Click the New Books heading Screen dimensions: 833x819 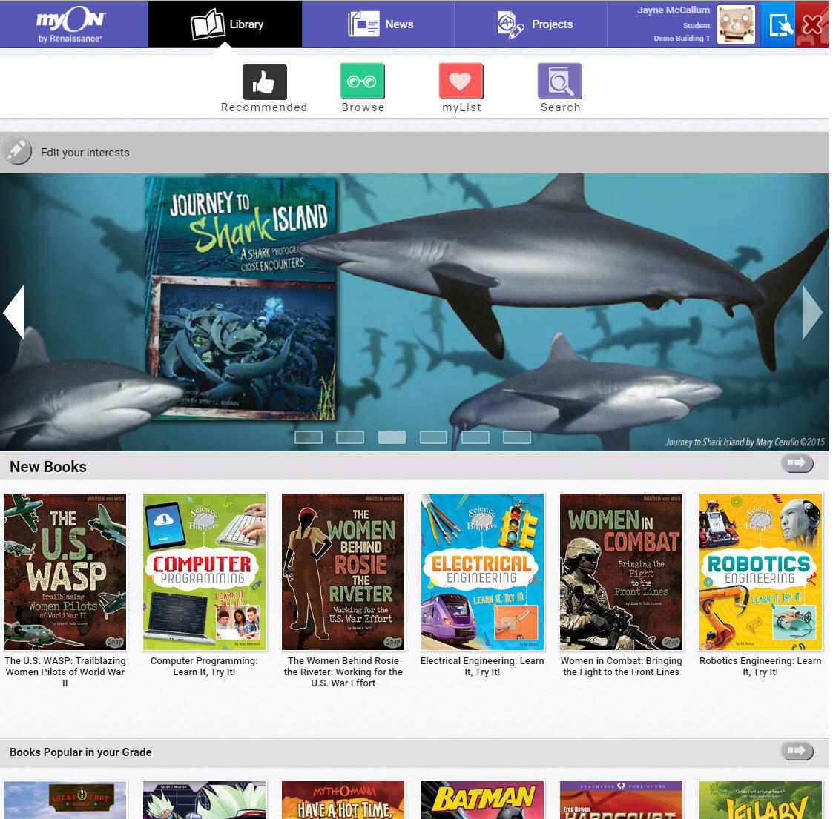click(47, 466)
